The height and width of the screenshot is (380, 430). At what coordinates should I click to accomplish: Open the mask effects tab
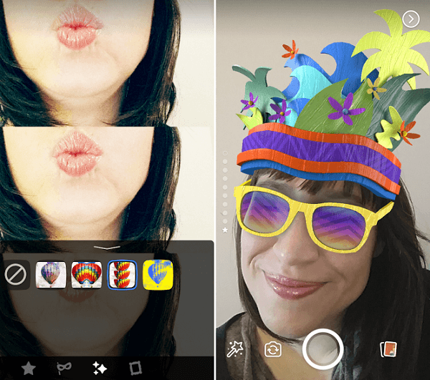coord(64,369)
